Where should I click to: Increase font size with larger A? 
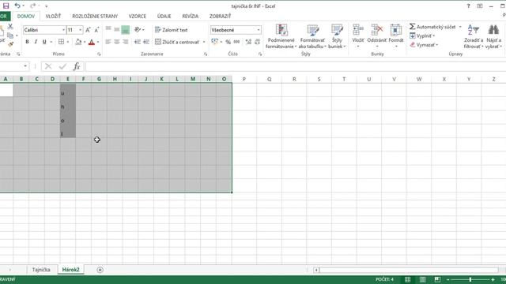88,30
